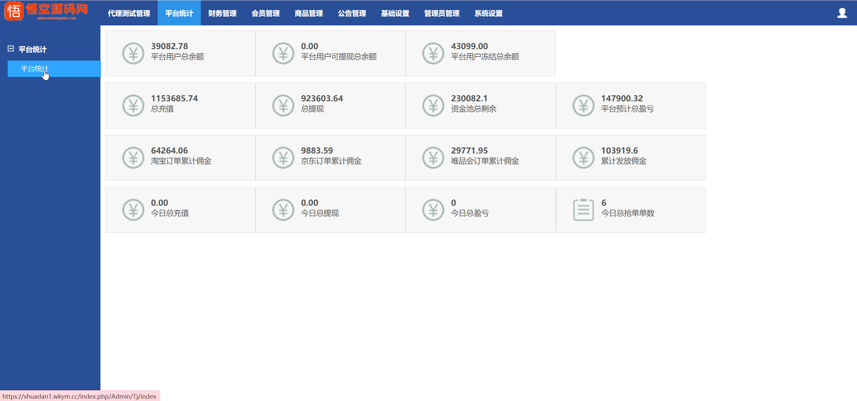This screenshot has height=401, width=857.
Task: Click the 悟空源码网 logo
Action: tap(47, 11)
